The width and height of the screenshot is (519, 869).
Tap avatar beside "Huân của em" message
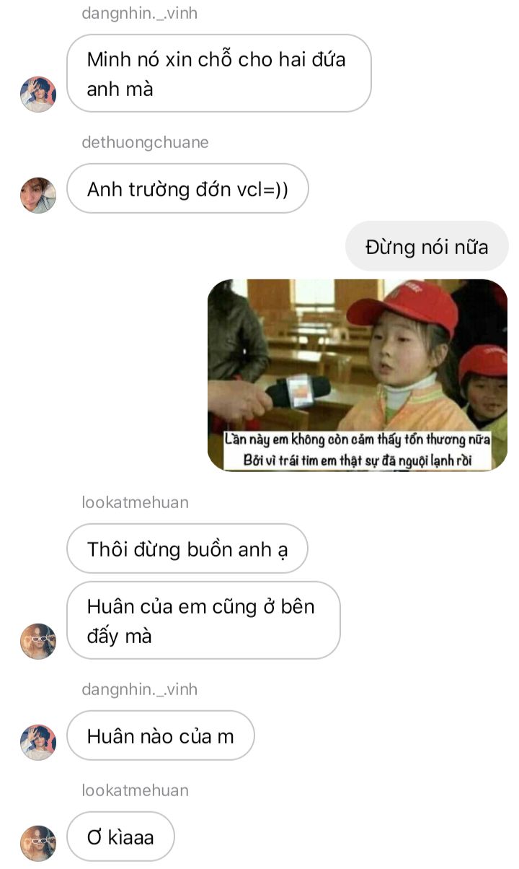(38, 641)
